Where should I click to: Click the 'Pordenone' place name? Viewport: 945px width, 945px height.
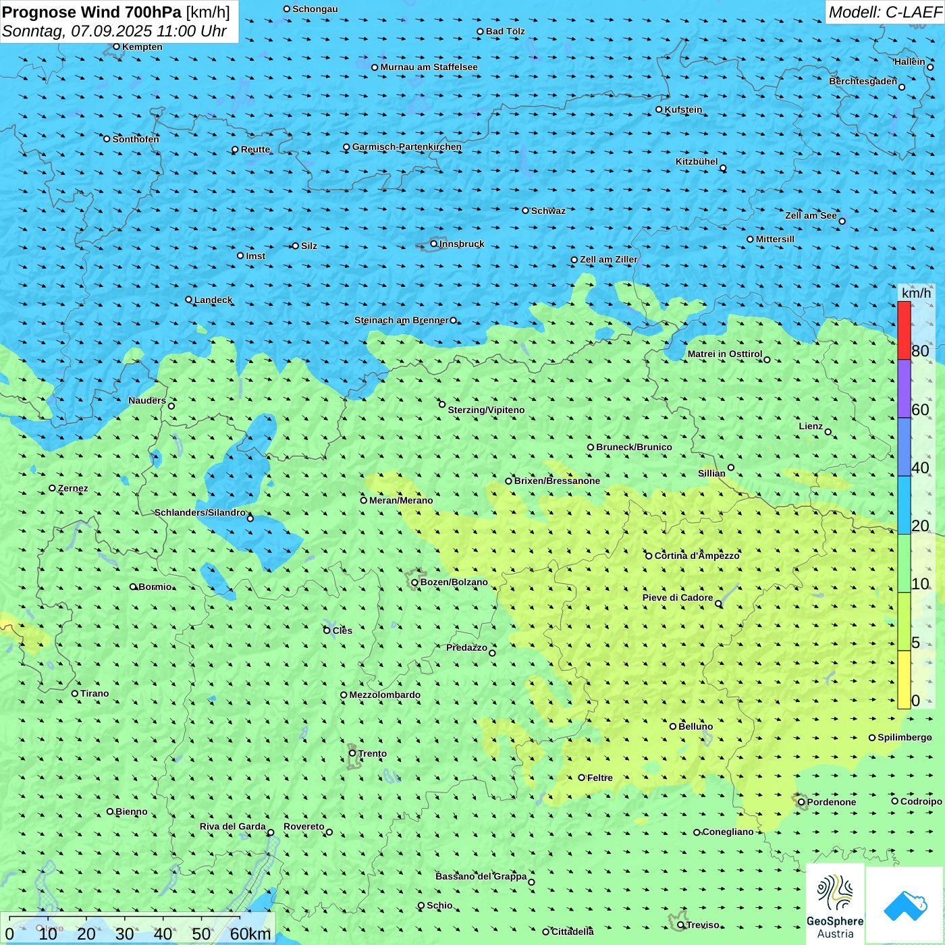(x=832, y=802)
